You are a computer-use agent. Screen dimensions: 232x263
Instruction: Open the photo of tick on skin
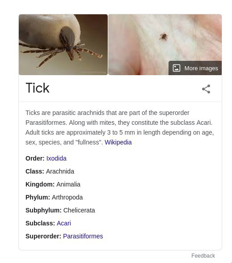[165, 45]
